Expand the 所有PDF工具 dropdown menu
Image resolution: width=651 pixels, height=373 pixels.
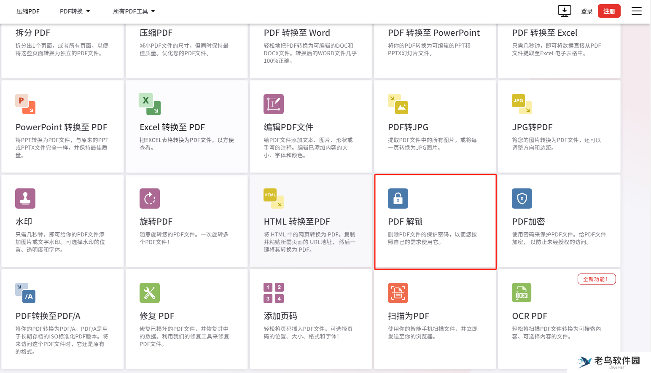pyautogui.click(x=134, y=11)
